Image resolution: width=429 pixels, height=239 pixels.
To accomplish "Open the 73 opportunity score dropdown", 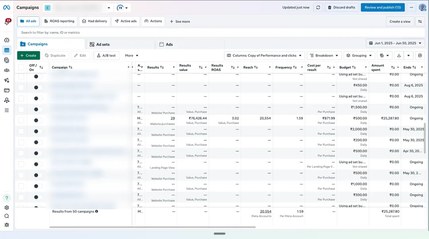I will [122, 8].
